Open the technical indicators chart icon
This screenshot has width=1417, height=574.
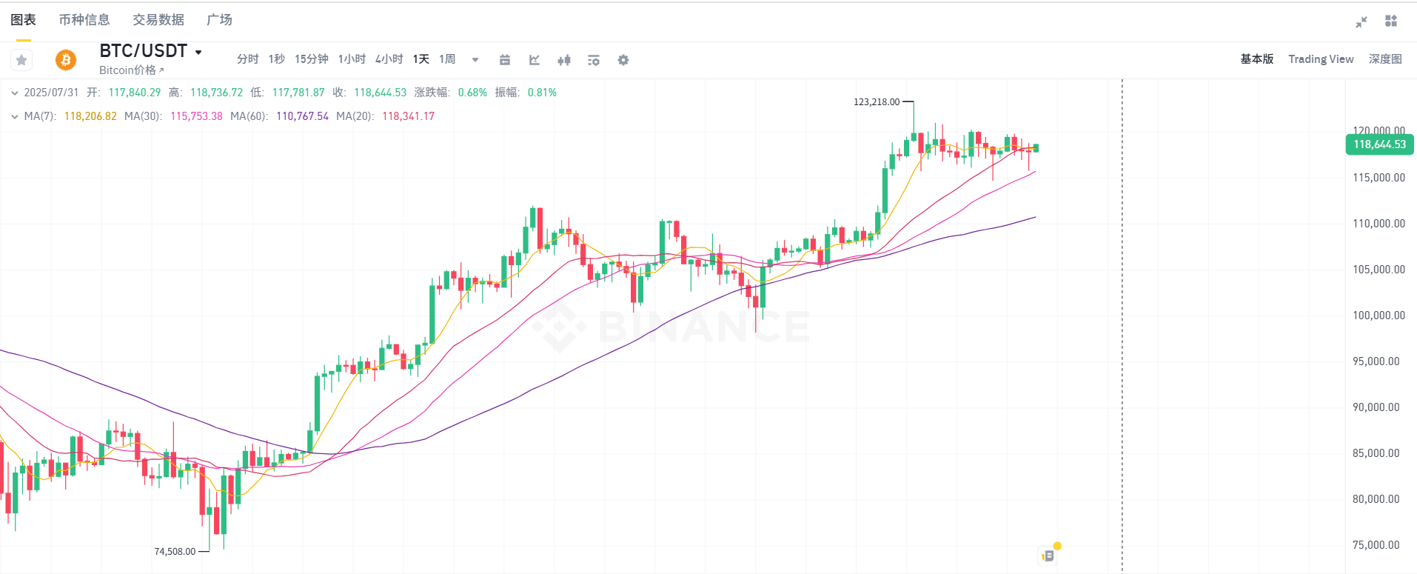click(x=535, y=60)
